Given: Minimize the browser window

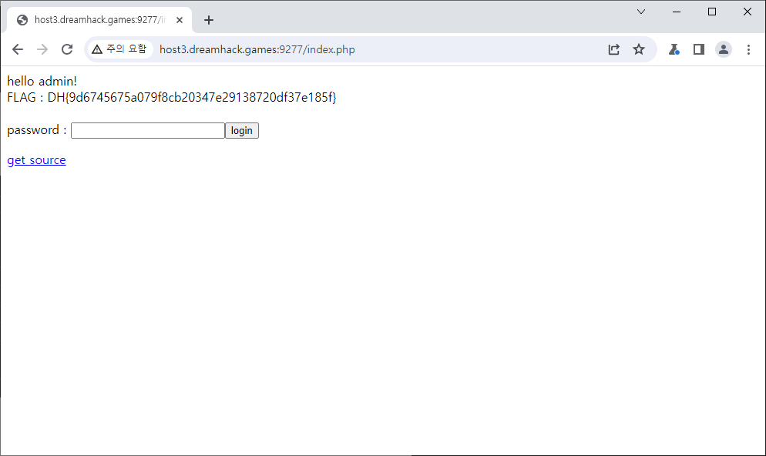Looking at the screenshot, I should coord(677,12).
